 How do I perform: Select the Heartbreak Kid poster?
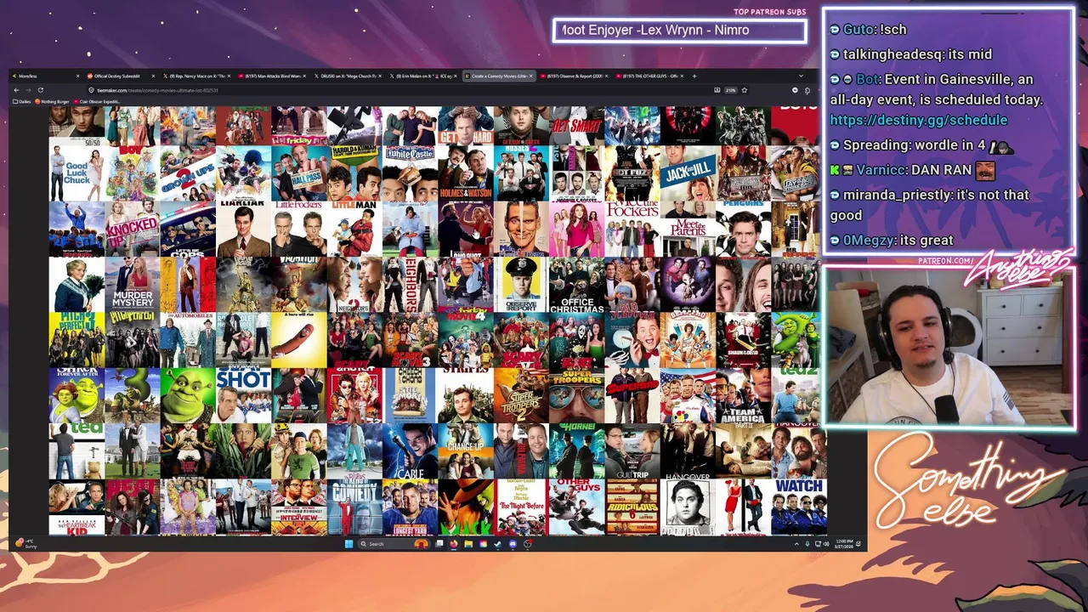(76, 508)
